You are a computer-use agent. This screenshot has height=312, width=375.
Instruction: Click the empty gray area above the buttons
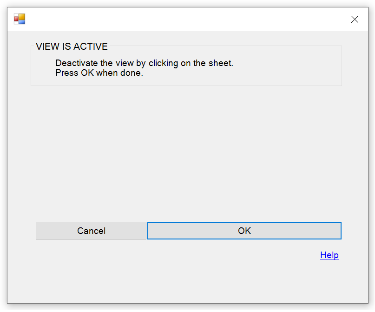186,153
